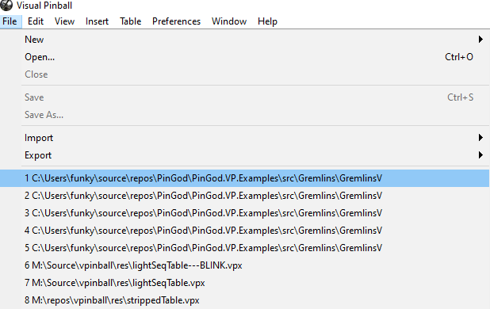Screen dimensions: 490x309
Task: Open recent file 5 GremlinsV path
Action: coord(245,248)
